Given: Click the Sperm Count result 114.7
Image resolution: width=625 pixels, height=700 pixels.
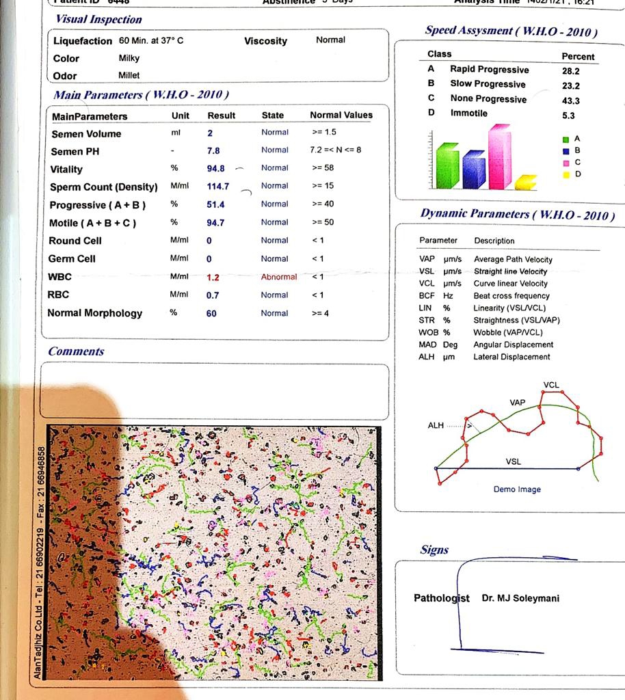Looking at the screenshot, I should point(218,187).
